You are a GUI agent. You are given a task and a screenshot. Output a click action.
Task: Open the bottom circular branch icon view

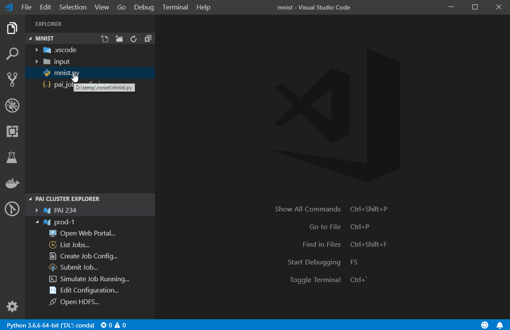coord(12,209)
